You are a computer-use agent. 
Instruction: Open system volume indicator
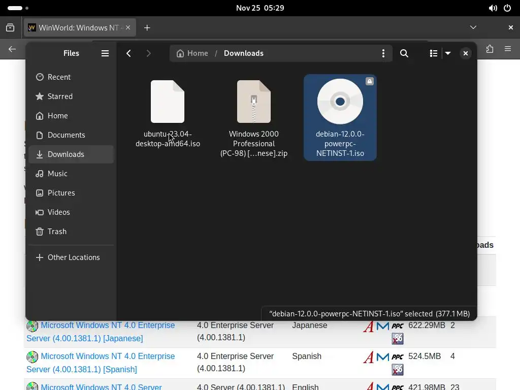point(493,8)
